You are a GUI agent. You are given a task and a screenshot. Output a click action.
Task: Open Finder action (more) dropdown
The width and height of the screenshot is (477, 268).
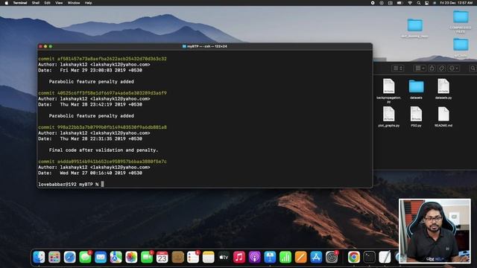point(453,68)
